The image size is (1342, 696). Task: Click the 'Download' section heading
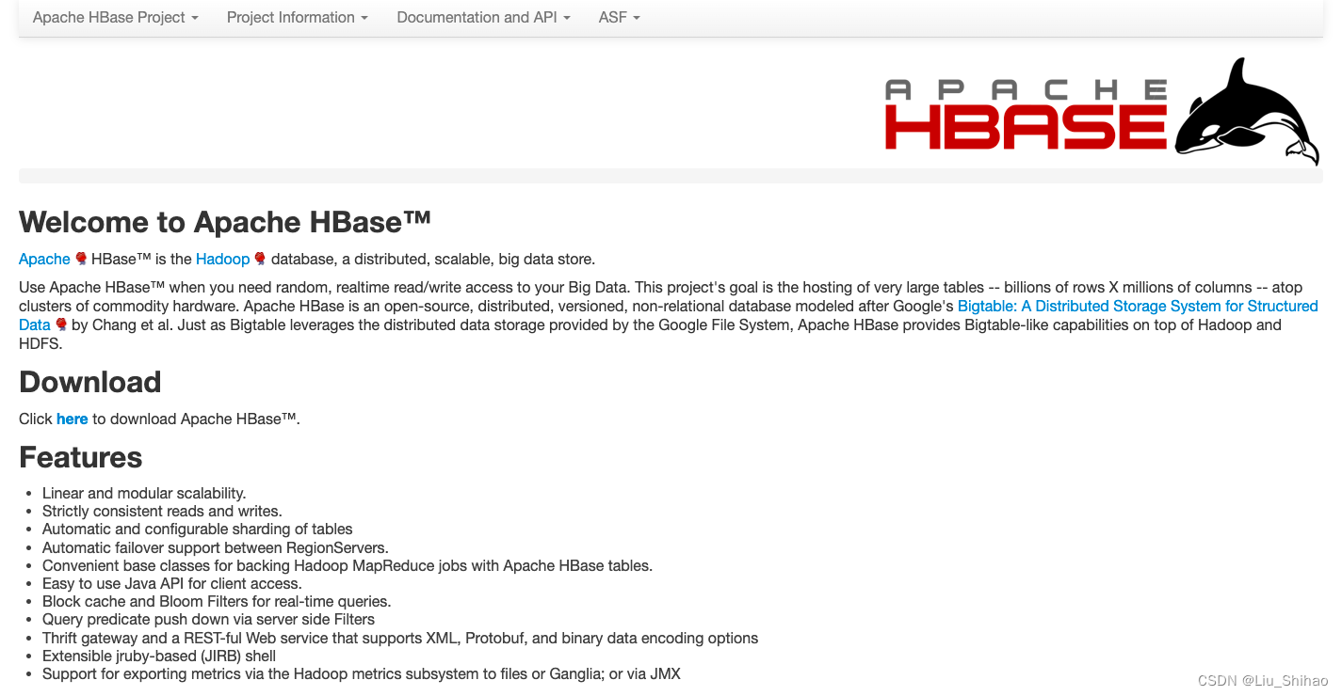tap(89, 383)
